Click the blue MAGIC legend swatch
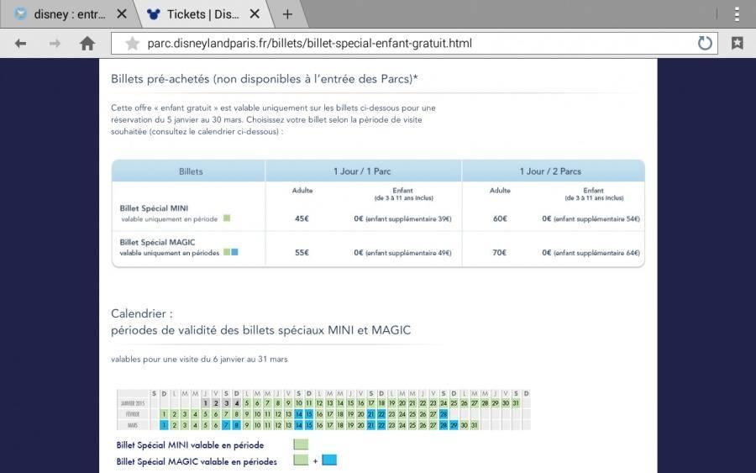The image size is (756, 473). (x=328, y=460)
